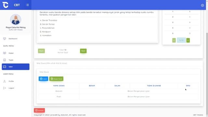The width and height of the screenshot is (208, 117).
Task: Go to next page of answer key
Action: coord(188,40)
